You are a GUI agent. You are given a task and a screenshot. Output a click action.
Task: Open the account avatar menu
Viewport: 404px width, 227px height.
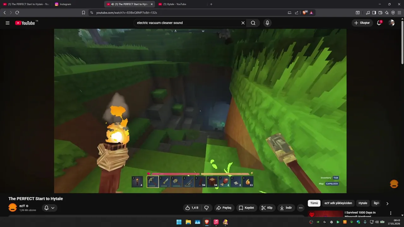tap(391, 23)
